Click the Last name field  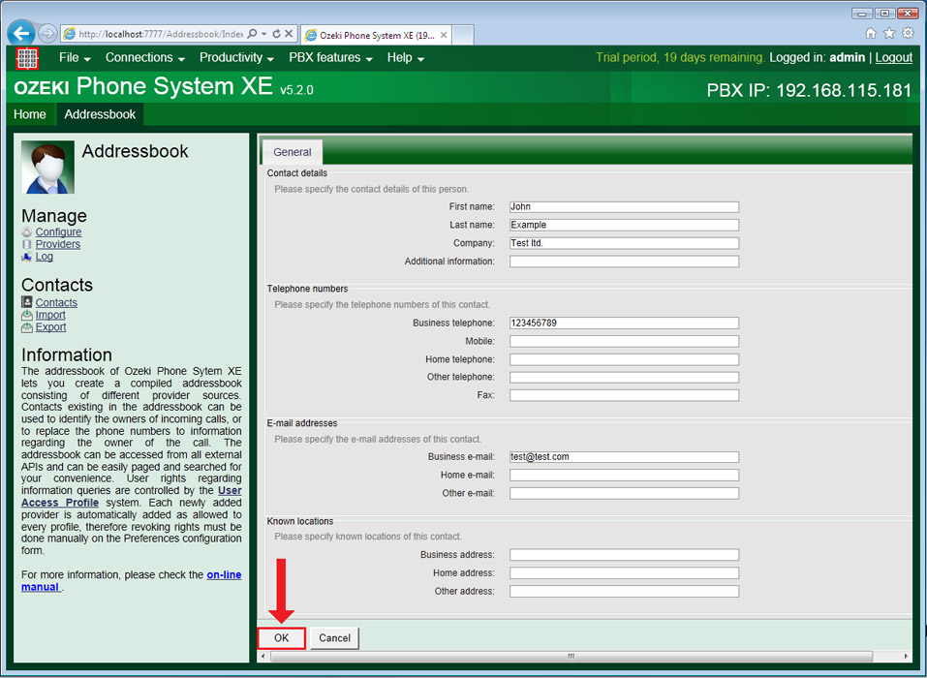[x=625, y=226]
